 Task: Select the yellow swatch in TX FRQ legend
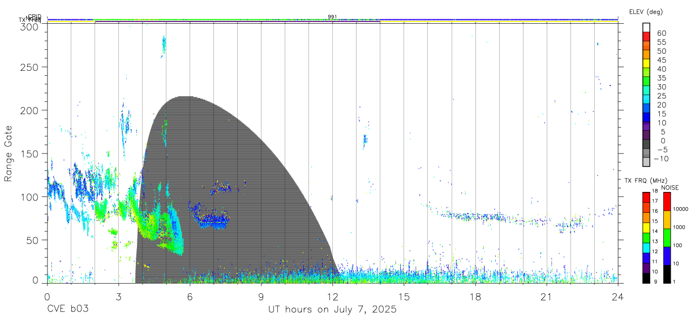[x=646, y=228]
